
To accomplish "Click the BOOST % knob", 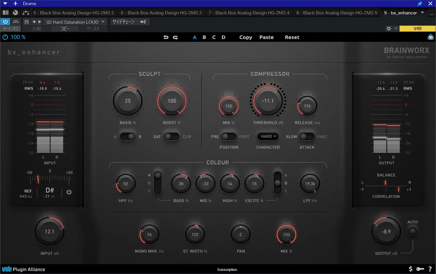I will click(x=172, y=101).
